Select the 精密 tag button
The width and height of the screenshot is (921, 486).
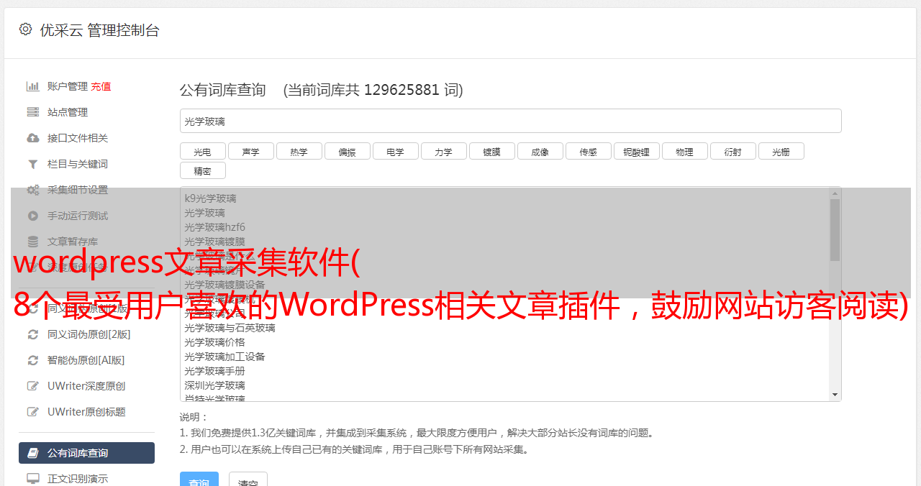(202, 170)
